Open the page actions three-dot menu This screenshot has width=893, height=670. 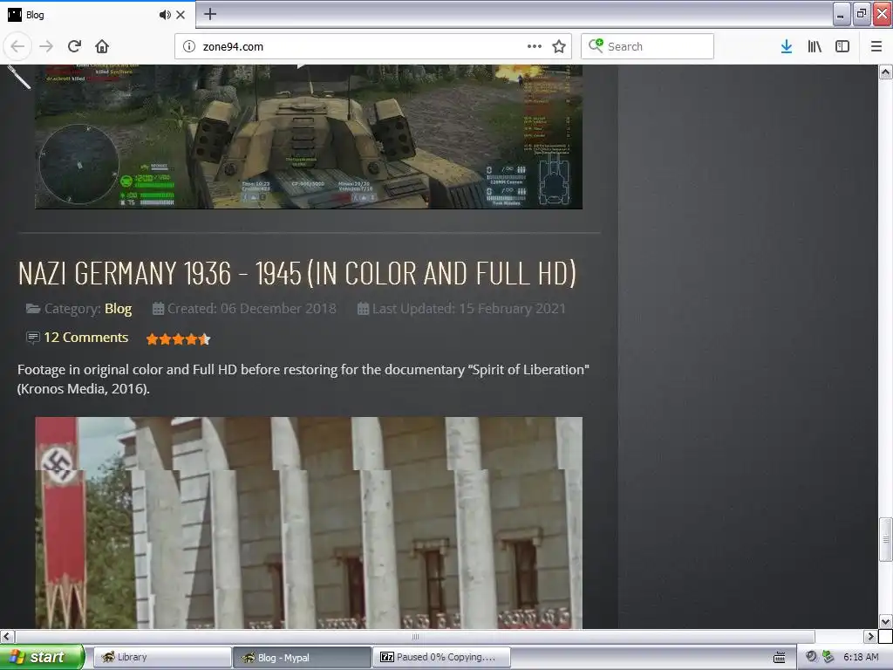pos(535,46)
